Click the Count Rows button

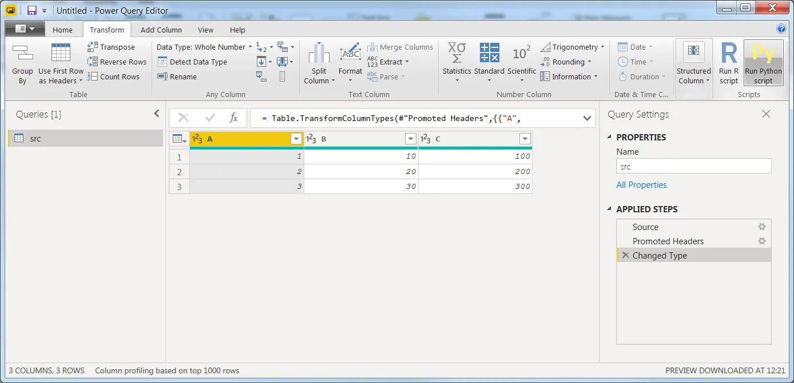113,76
